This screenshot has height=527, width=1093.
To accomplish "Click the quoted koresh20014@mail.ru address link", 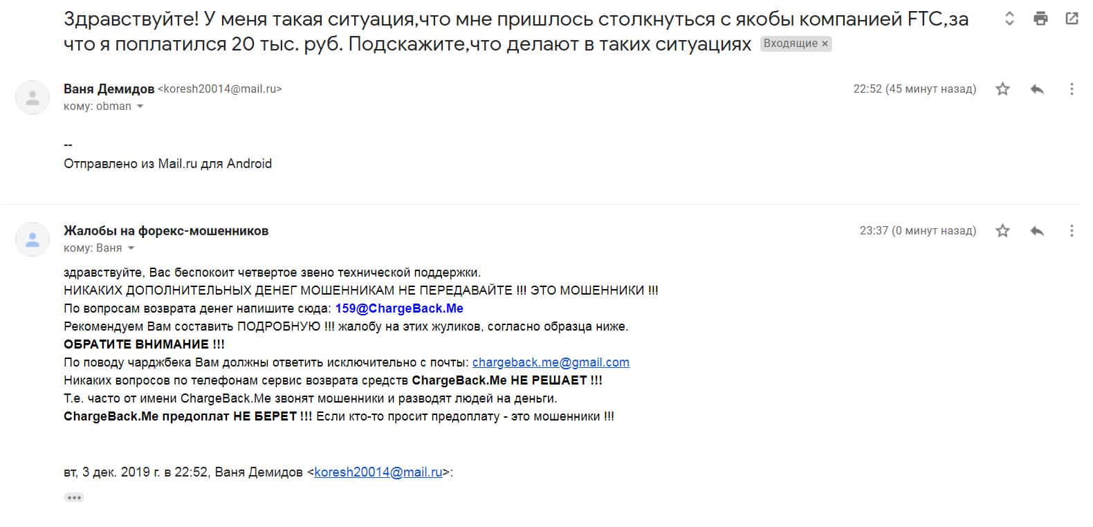I will point(378,472).
